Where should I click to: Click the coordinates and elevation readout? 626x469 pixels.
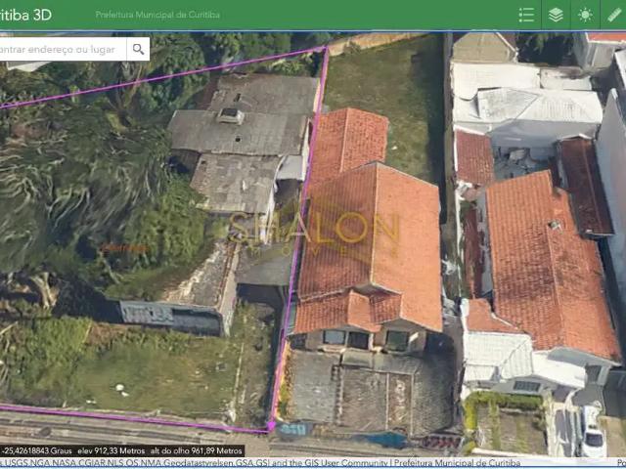click(122, 450)
